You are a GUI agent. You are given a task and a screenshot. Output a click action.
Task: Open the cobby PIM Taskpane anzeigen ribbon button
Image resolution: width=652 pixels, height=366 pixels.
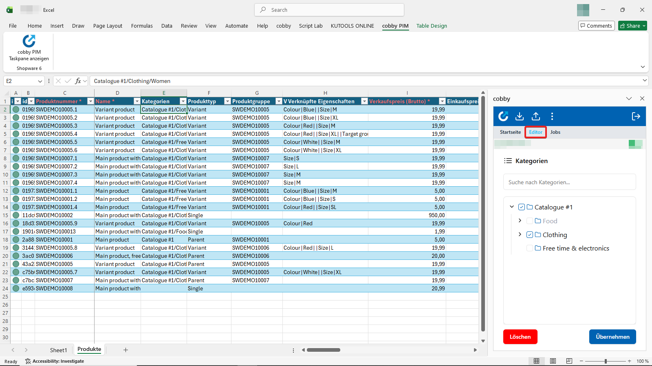[28, 48]
